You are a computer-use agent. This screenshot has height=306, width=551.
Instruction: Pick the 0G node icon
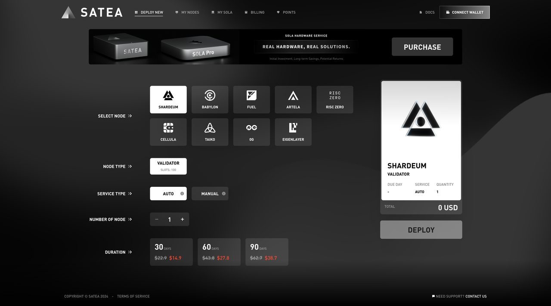click(x=251, y=128)
